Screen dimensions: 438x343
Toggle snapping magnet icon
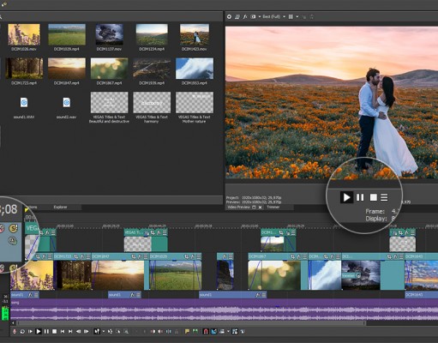coord(206,331)
